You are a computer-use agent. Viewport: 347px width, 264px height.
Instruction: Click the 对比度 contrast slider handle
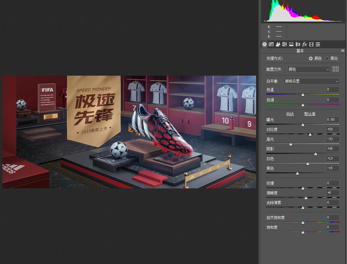(310, 134)
